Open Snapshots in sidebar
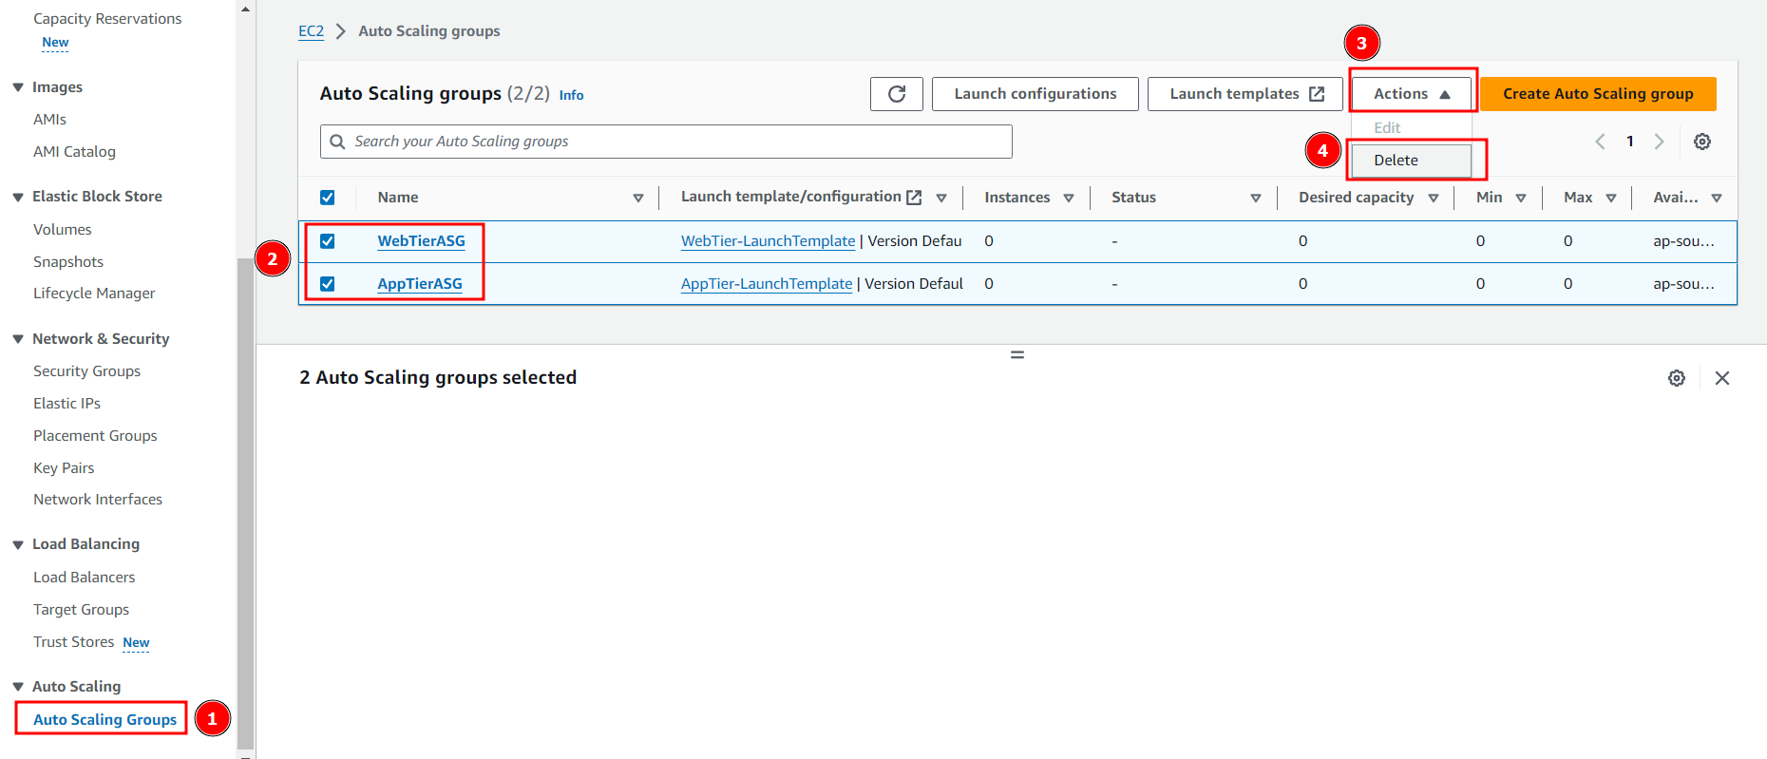The width and height of the screenshot is (1767, 759). [x=68, y=262]
